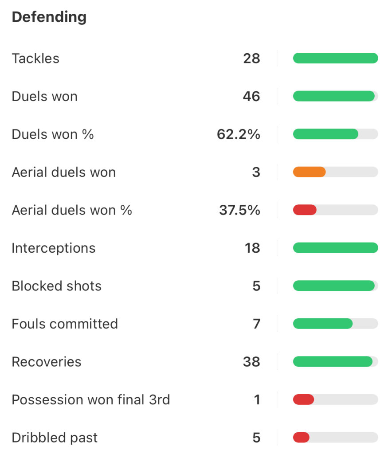Click the red Aerial duels won % bar
Screen dimensions: 392x454
305,210
